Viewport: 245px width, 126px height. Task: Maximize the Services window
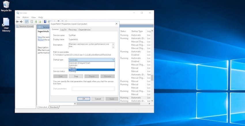click(x=142, y=13)
